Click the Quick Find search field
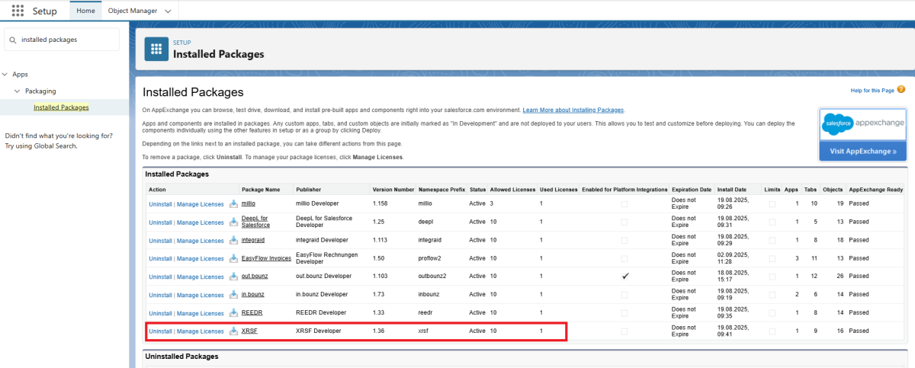915x368 pixels. 67,40
